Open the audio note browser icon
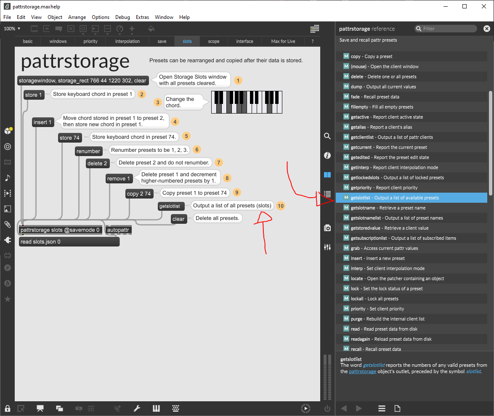The width and height of the screenshot is (494, 416). click(x=8, y=178)
